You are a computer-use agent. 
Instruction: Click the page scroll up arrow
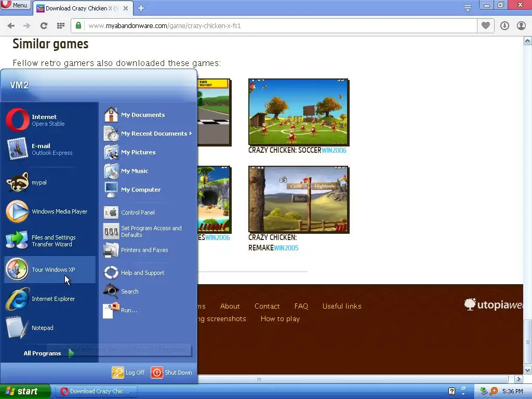(x=528, y=41)
